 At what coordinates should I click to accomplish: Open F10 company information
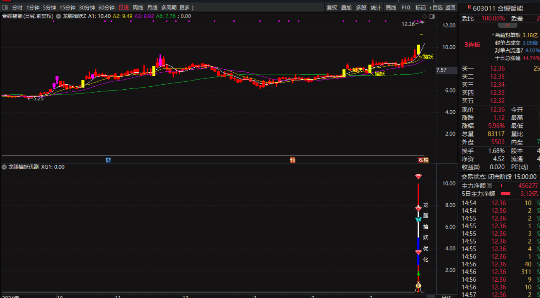coord(406,7)
